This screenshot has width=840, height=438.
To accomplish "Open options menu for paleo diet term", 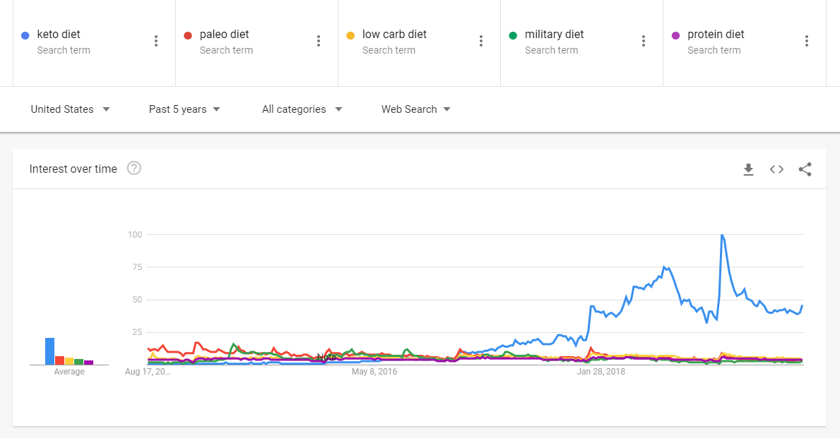I will 318,41.
